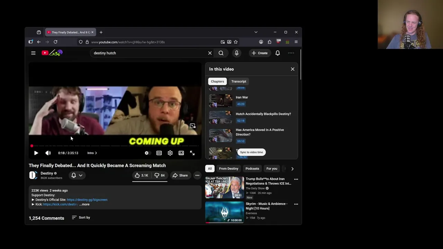Reload the page in browser
Viewport: 443px width, 249px height.
pyautogui.click(x=55, y=42)
